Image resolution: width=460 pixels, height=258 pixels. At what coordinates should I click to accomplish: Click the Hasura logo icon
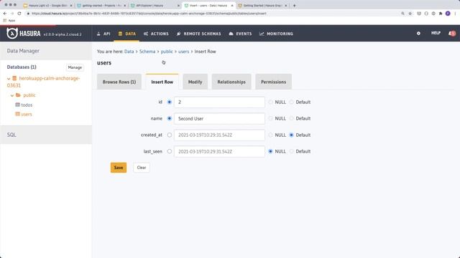click(x=12, y=34)
